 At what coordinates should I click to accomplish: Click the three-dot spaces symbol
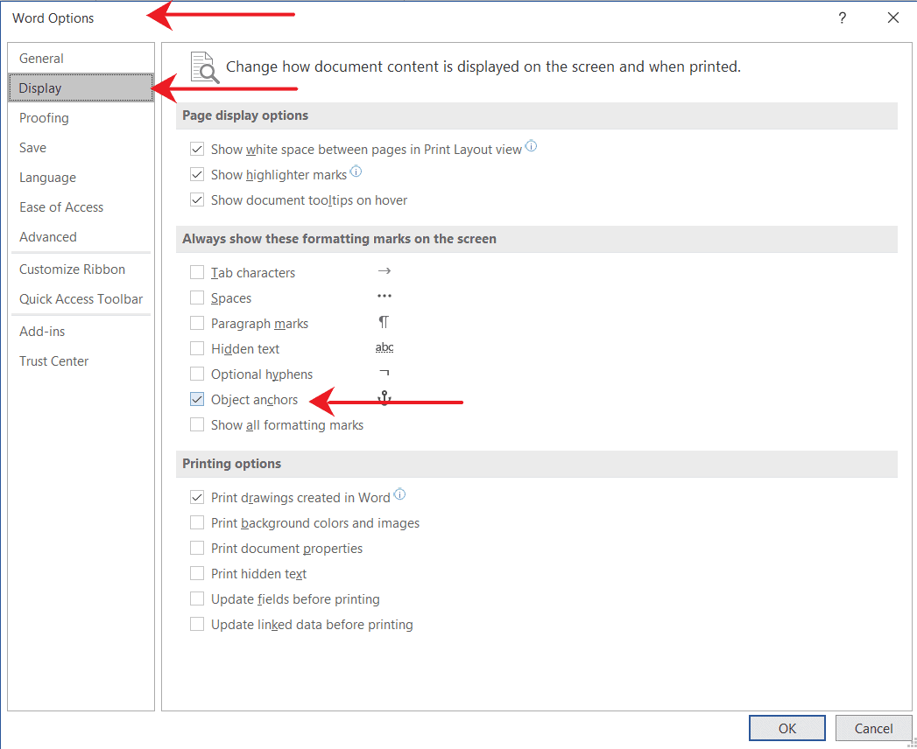coord(384,297)
